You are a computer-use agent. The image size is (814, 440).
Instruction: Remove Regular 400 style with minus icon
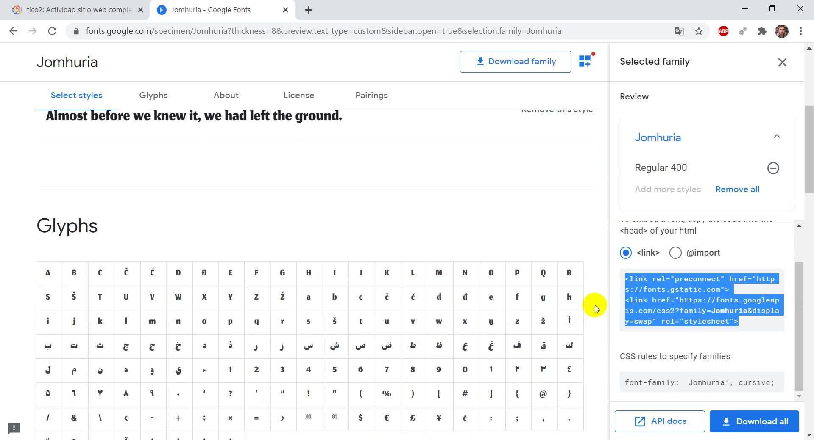pos(773,168)
